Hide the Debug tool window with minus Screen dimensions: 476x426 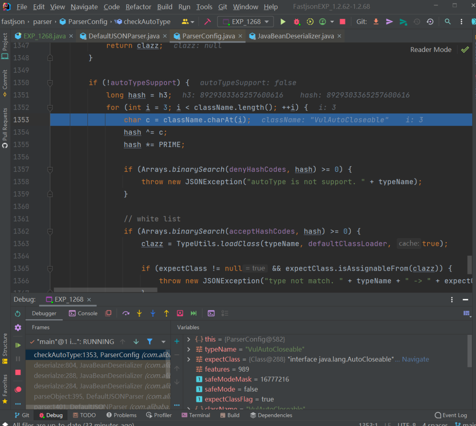465,299
